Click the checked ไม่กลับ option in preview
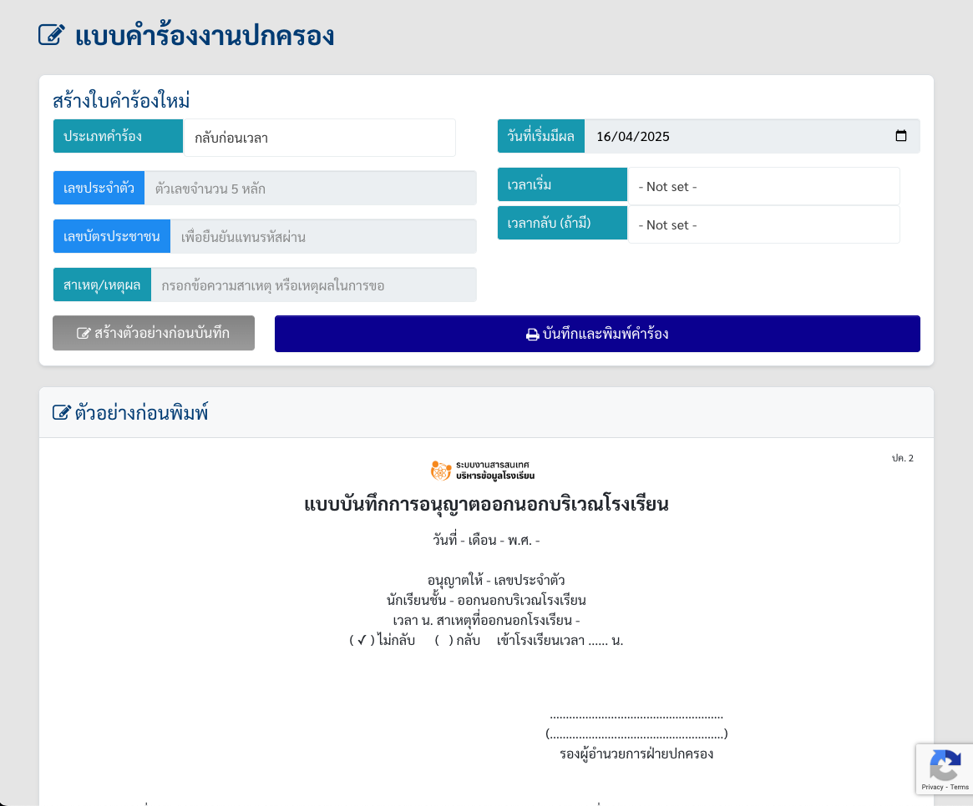This screenshot has height=806, width=973. point(362,641)
